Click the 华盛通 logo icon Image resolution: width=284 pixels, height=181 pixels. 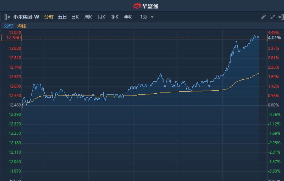(137, 6)
